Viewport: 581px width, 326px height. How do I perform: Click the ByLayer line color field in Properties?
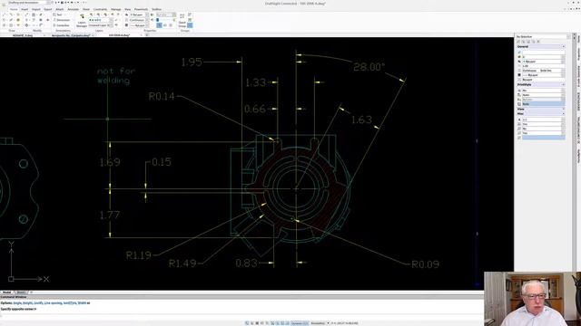[x=544, y=62]
